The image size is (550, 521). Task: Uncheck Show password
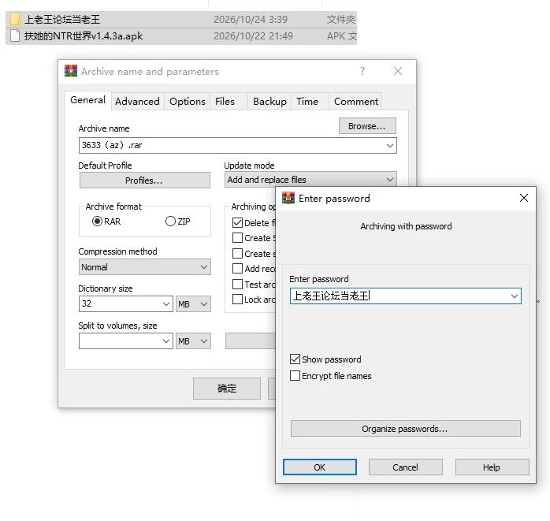coord(295,359)
